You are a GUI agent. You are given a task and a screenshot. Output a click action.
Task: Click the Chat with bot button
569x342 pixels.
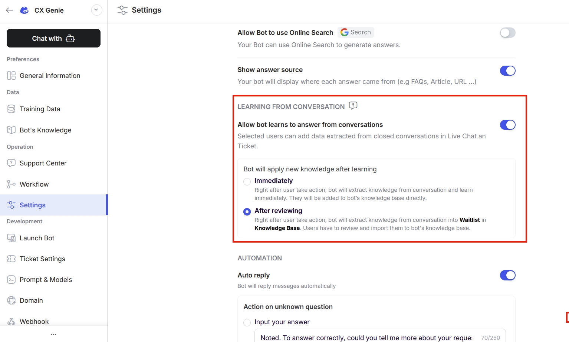click(x=53, y=38)
